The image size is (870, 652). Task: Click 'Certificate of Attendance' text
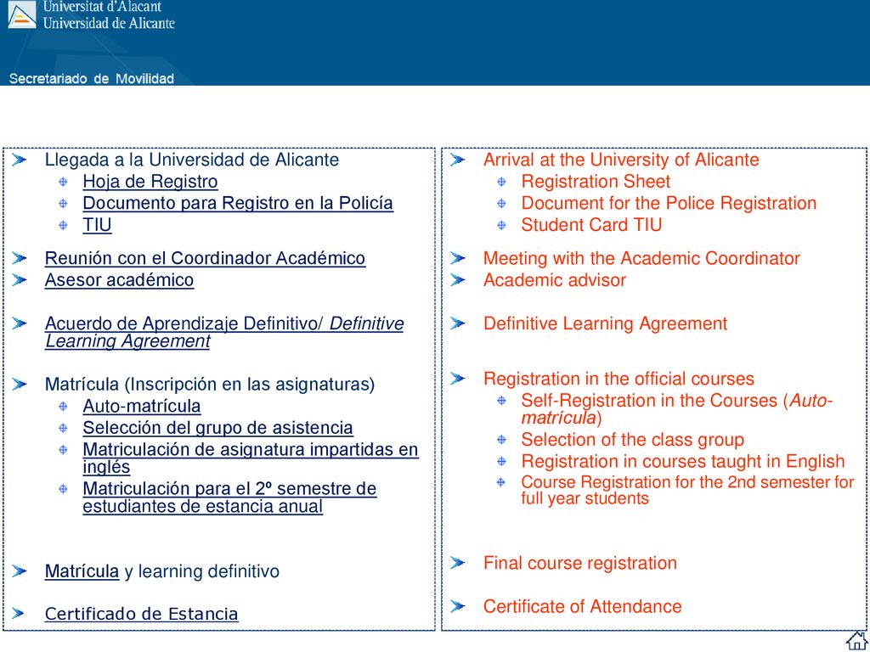coord(582,606)
